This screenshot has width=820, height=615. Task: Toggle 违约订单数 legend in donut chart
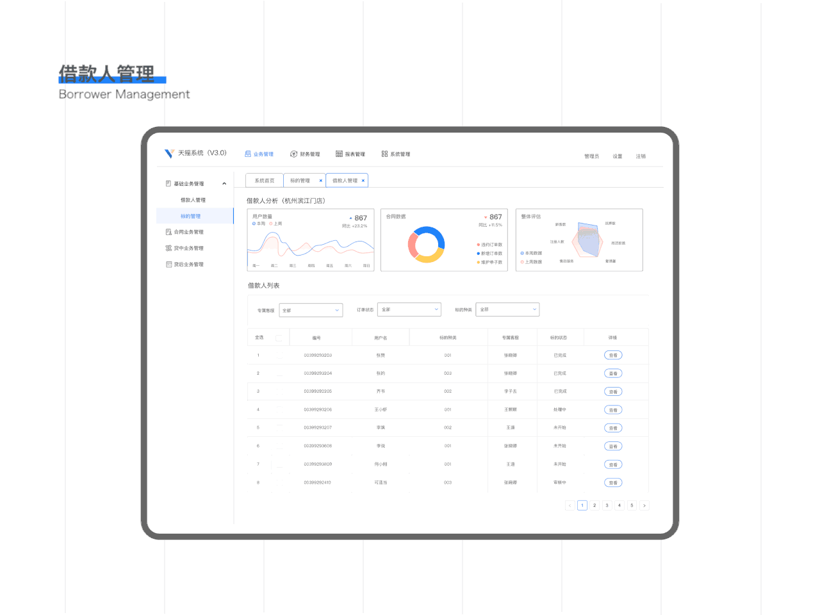pyautogui.click(x=489, y=245)
